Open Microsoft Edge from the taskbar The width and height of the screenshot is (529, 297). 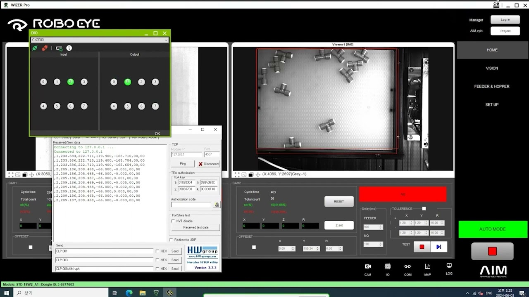point(129,293)
